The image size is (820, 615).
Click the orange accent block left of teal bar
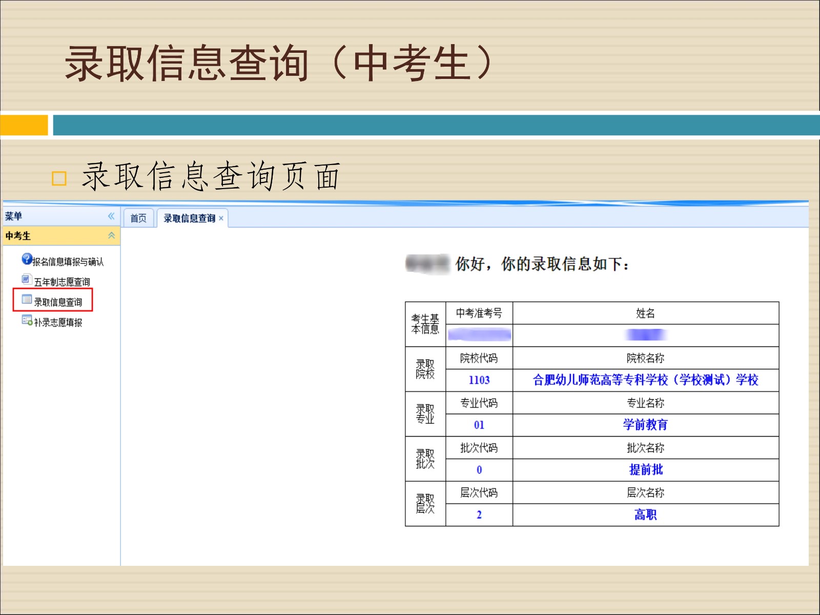tap(24, 126)
